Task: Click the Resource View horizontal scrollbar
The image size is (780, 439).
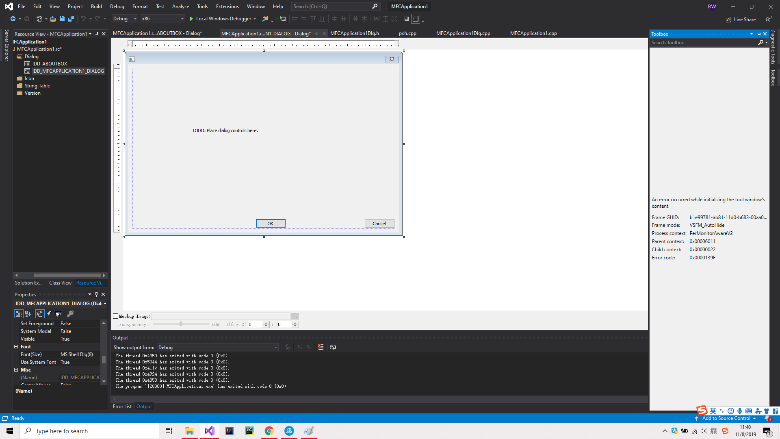Action: click(x=67, y=275)
